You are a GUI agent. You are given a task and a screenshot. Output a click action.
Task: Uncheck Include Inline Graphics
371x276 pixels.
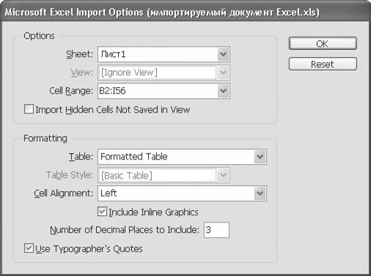pyautogui.click(x=102, y=212)
